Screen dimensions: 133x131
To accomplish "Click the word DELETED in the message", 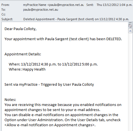I will 114,39.
